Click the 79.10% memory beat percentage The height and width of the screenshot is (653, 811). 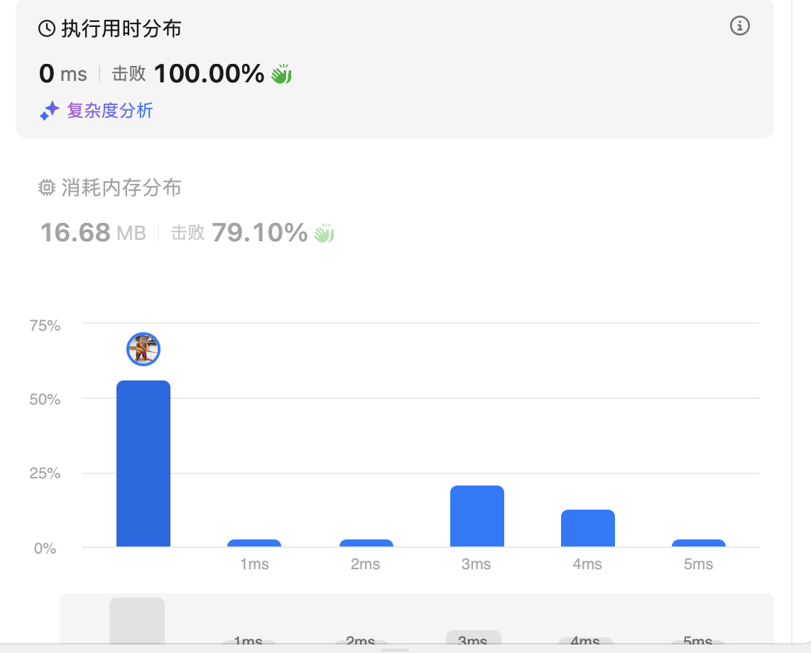click(260, 233)
